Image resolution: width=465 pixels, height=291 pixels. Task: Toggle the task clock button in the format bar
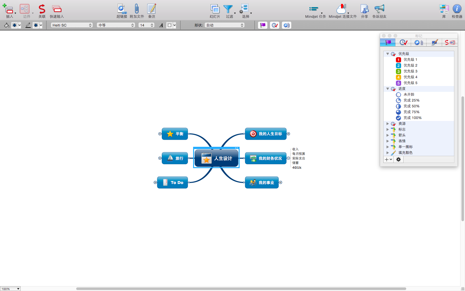point(274,25)
